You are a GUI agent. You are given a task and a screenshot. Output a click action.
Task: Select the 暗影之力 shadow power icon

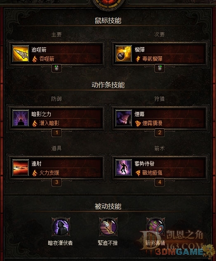[21, 118]
